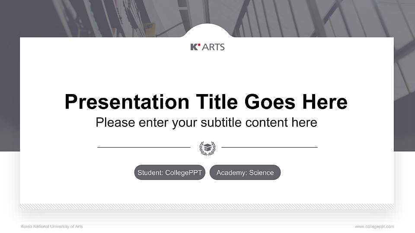Select the divider line left of emblem
The image size is (415, 233).
[x=144, y=147]
